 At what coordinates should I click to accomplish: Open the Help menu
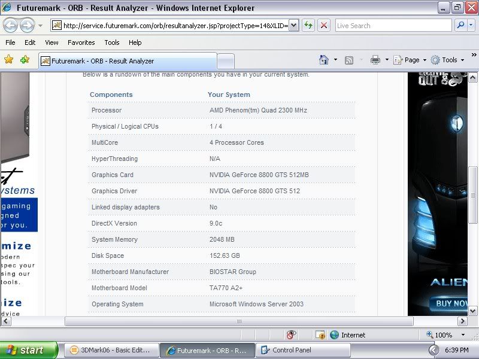(135, 42)
